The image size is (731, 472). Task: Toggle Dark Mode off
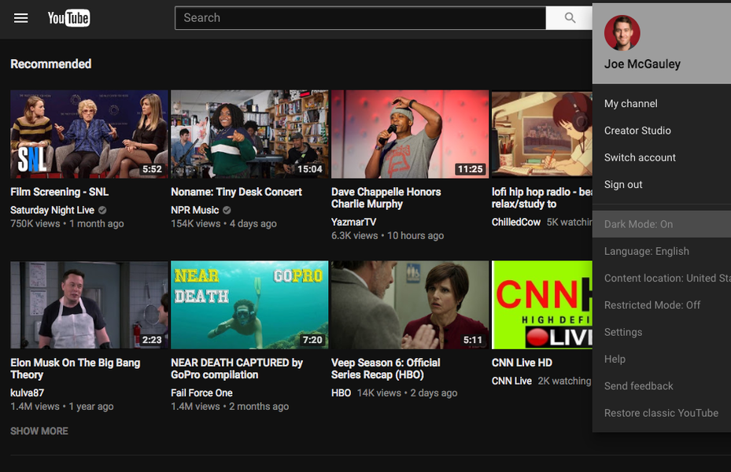point(639,223)
